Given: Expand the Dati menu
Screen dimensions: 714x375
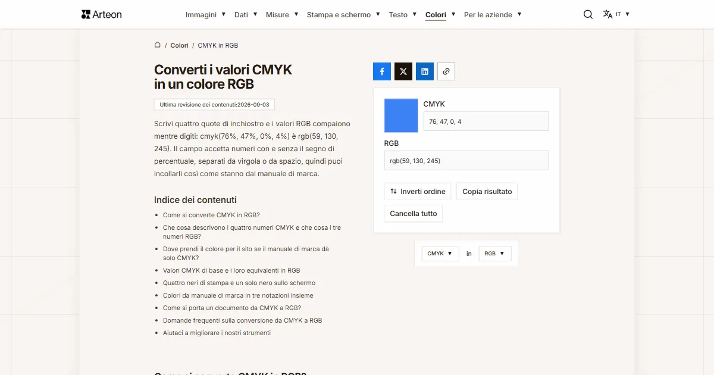Looking at the screenshot, I should (x=246, y=14).
